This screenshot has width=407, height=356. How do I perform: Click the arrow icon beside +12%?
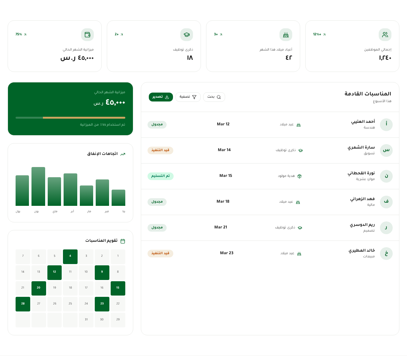tap(324, 34)
